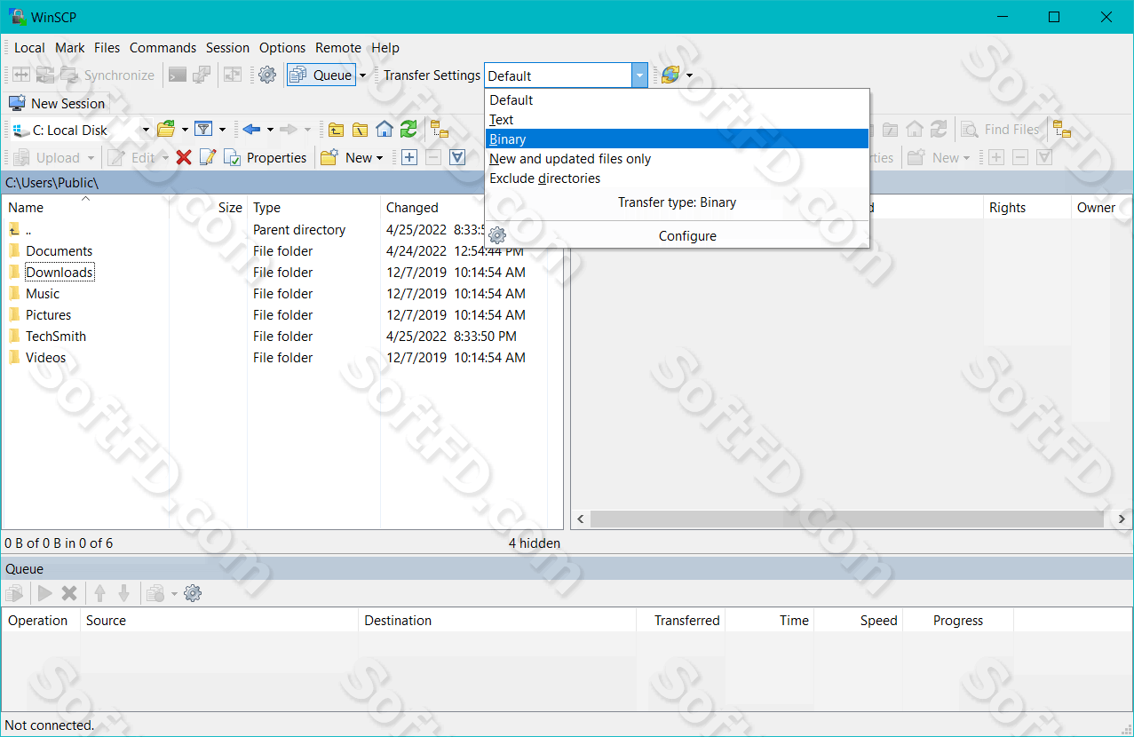Screen dimensions: 1134x737
Task: Open Properties for the selected local file
Action: [266, 158]
